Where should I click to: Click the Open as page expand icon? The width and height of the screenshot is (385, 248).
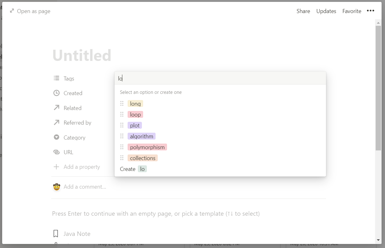click(x=12, y=11)
